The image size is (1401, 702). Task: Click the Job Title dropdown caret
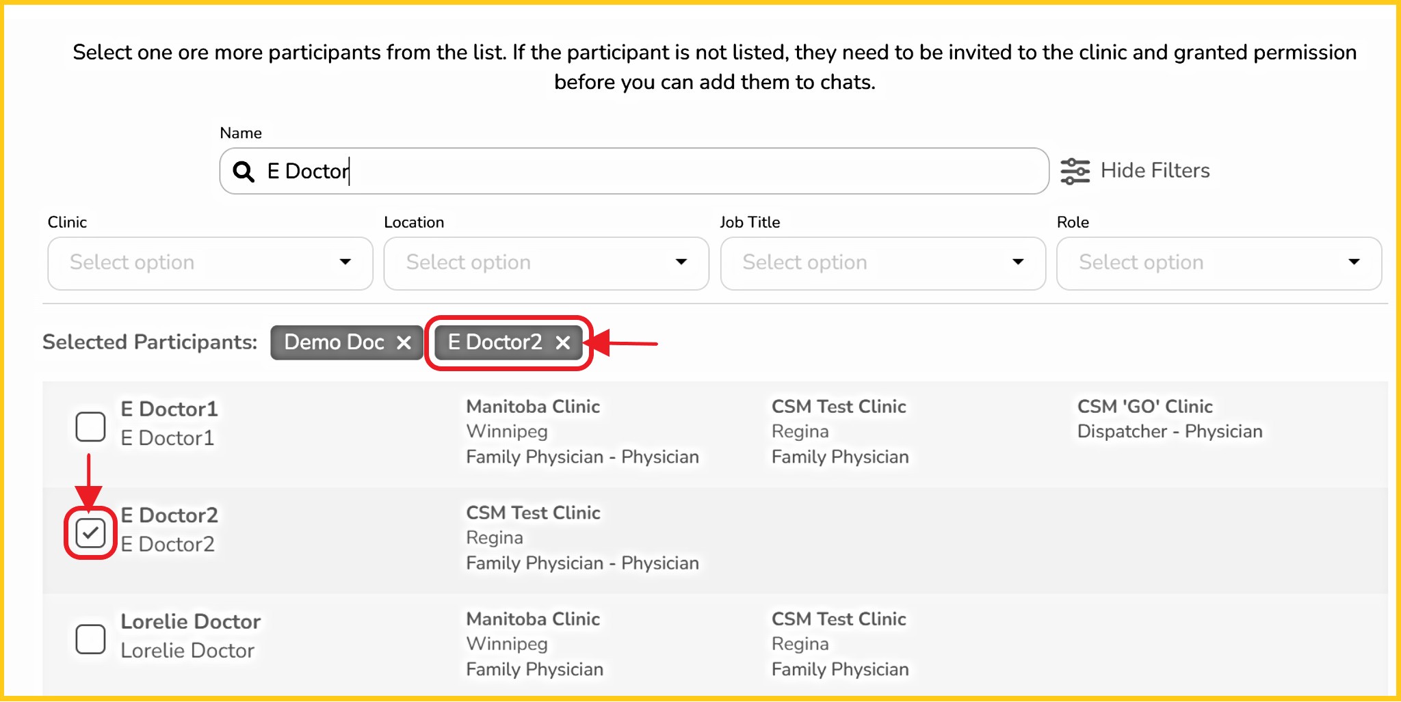point(1018,262)
